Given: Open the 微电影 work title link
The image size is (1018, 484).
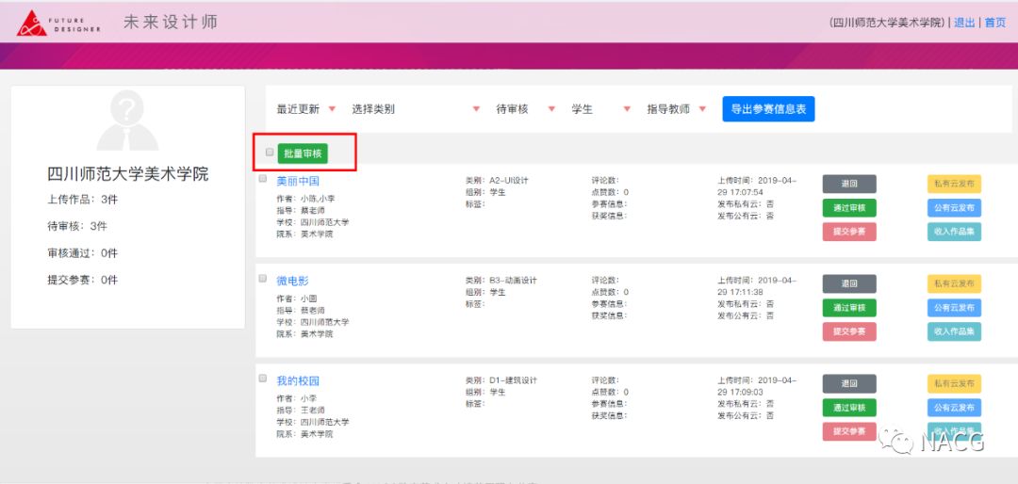Looking at the screenshot, I should click(x=293, y=281).
